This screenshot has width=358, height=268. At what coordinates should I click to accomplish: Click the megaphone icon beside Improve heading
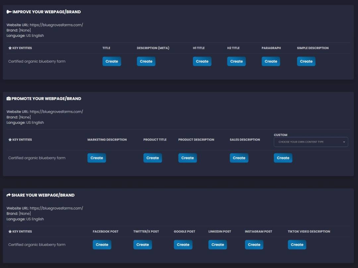click(9, 12)
